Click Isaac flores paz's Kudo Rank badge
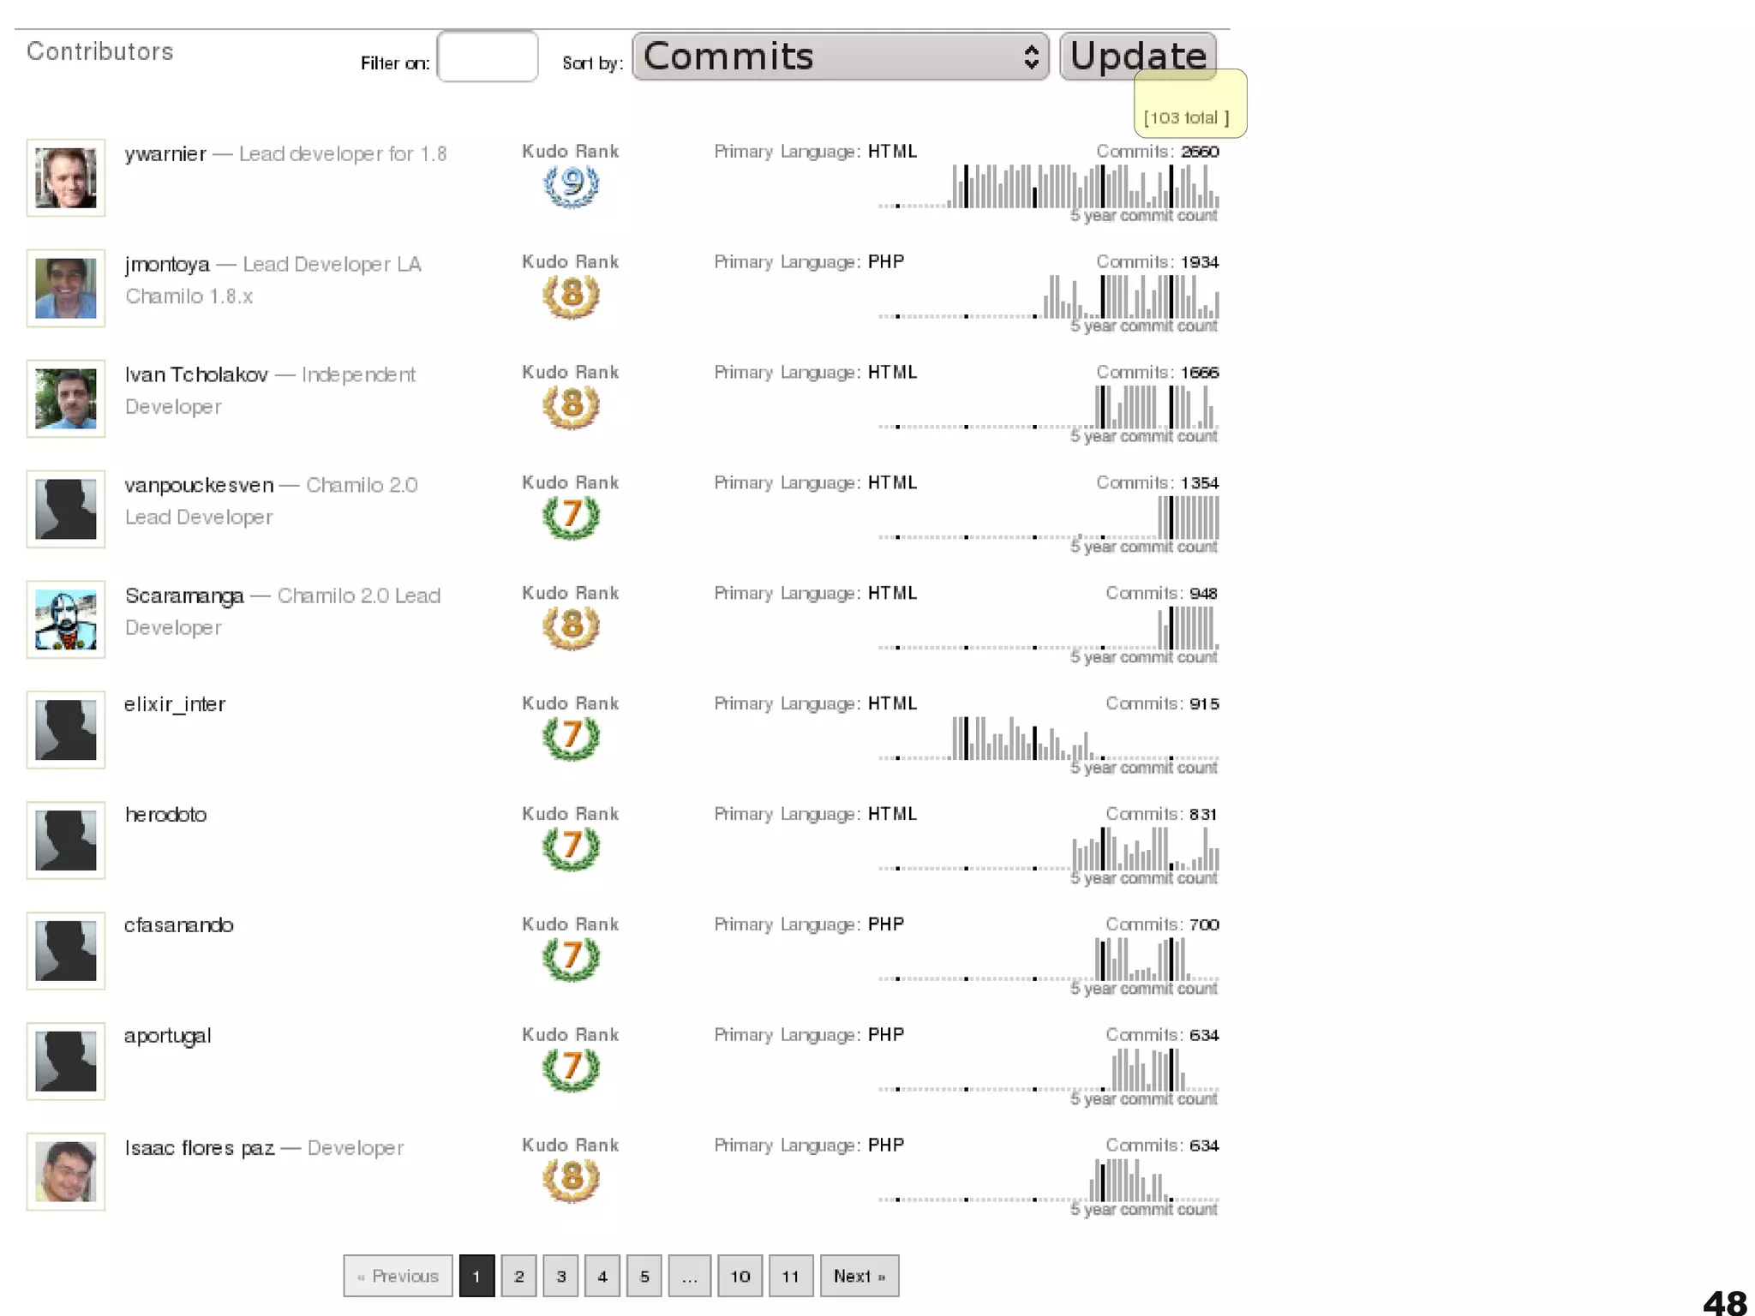This screenshot has width=1755, height=1316. point(571,1179)
